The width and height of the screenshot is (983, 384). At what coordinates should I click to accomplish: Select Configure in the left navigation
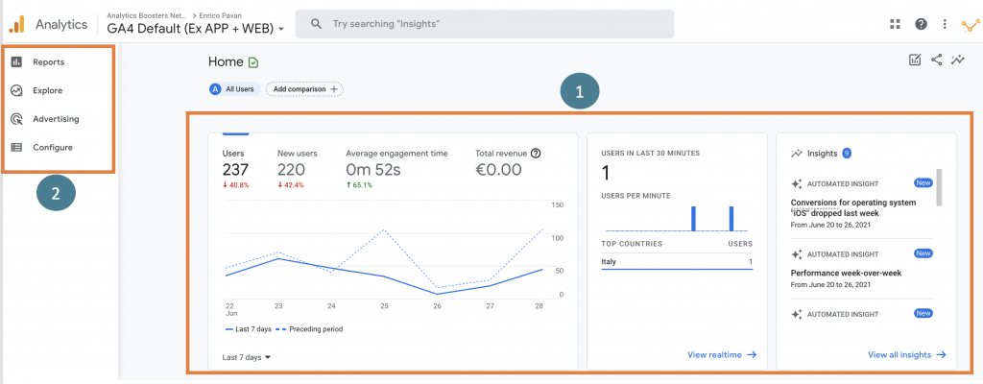click(52, 147)
